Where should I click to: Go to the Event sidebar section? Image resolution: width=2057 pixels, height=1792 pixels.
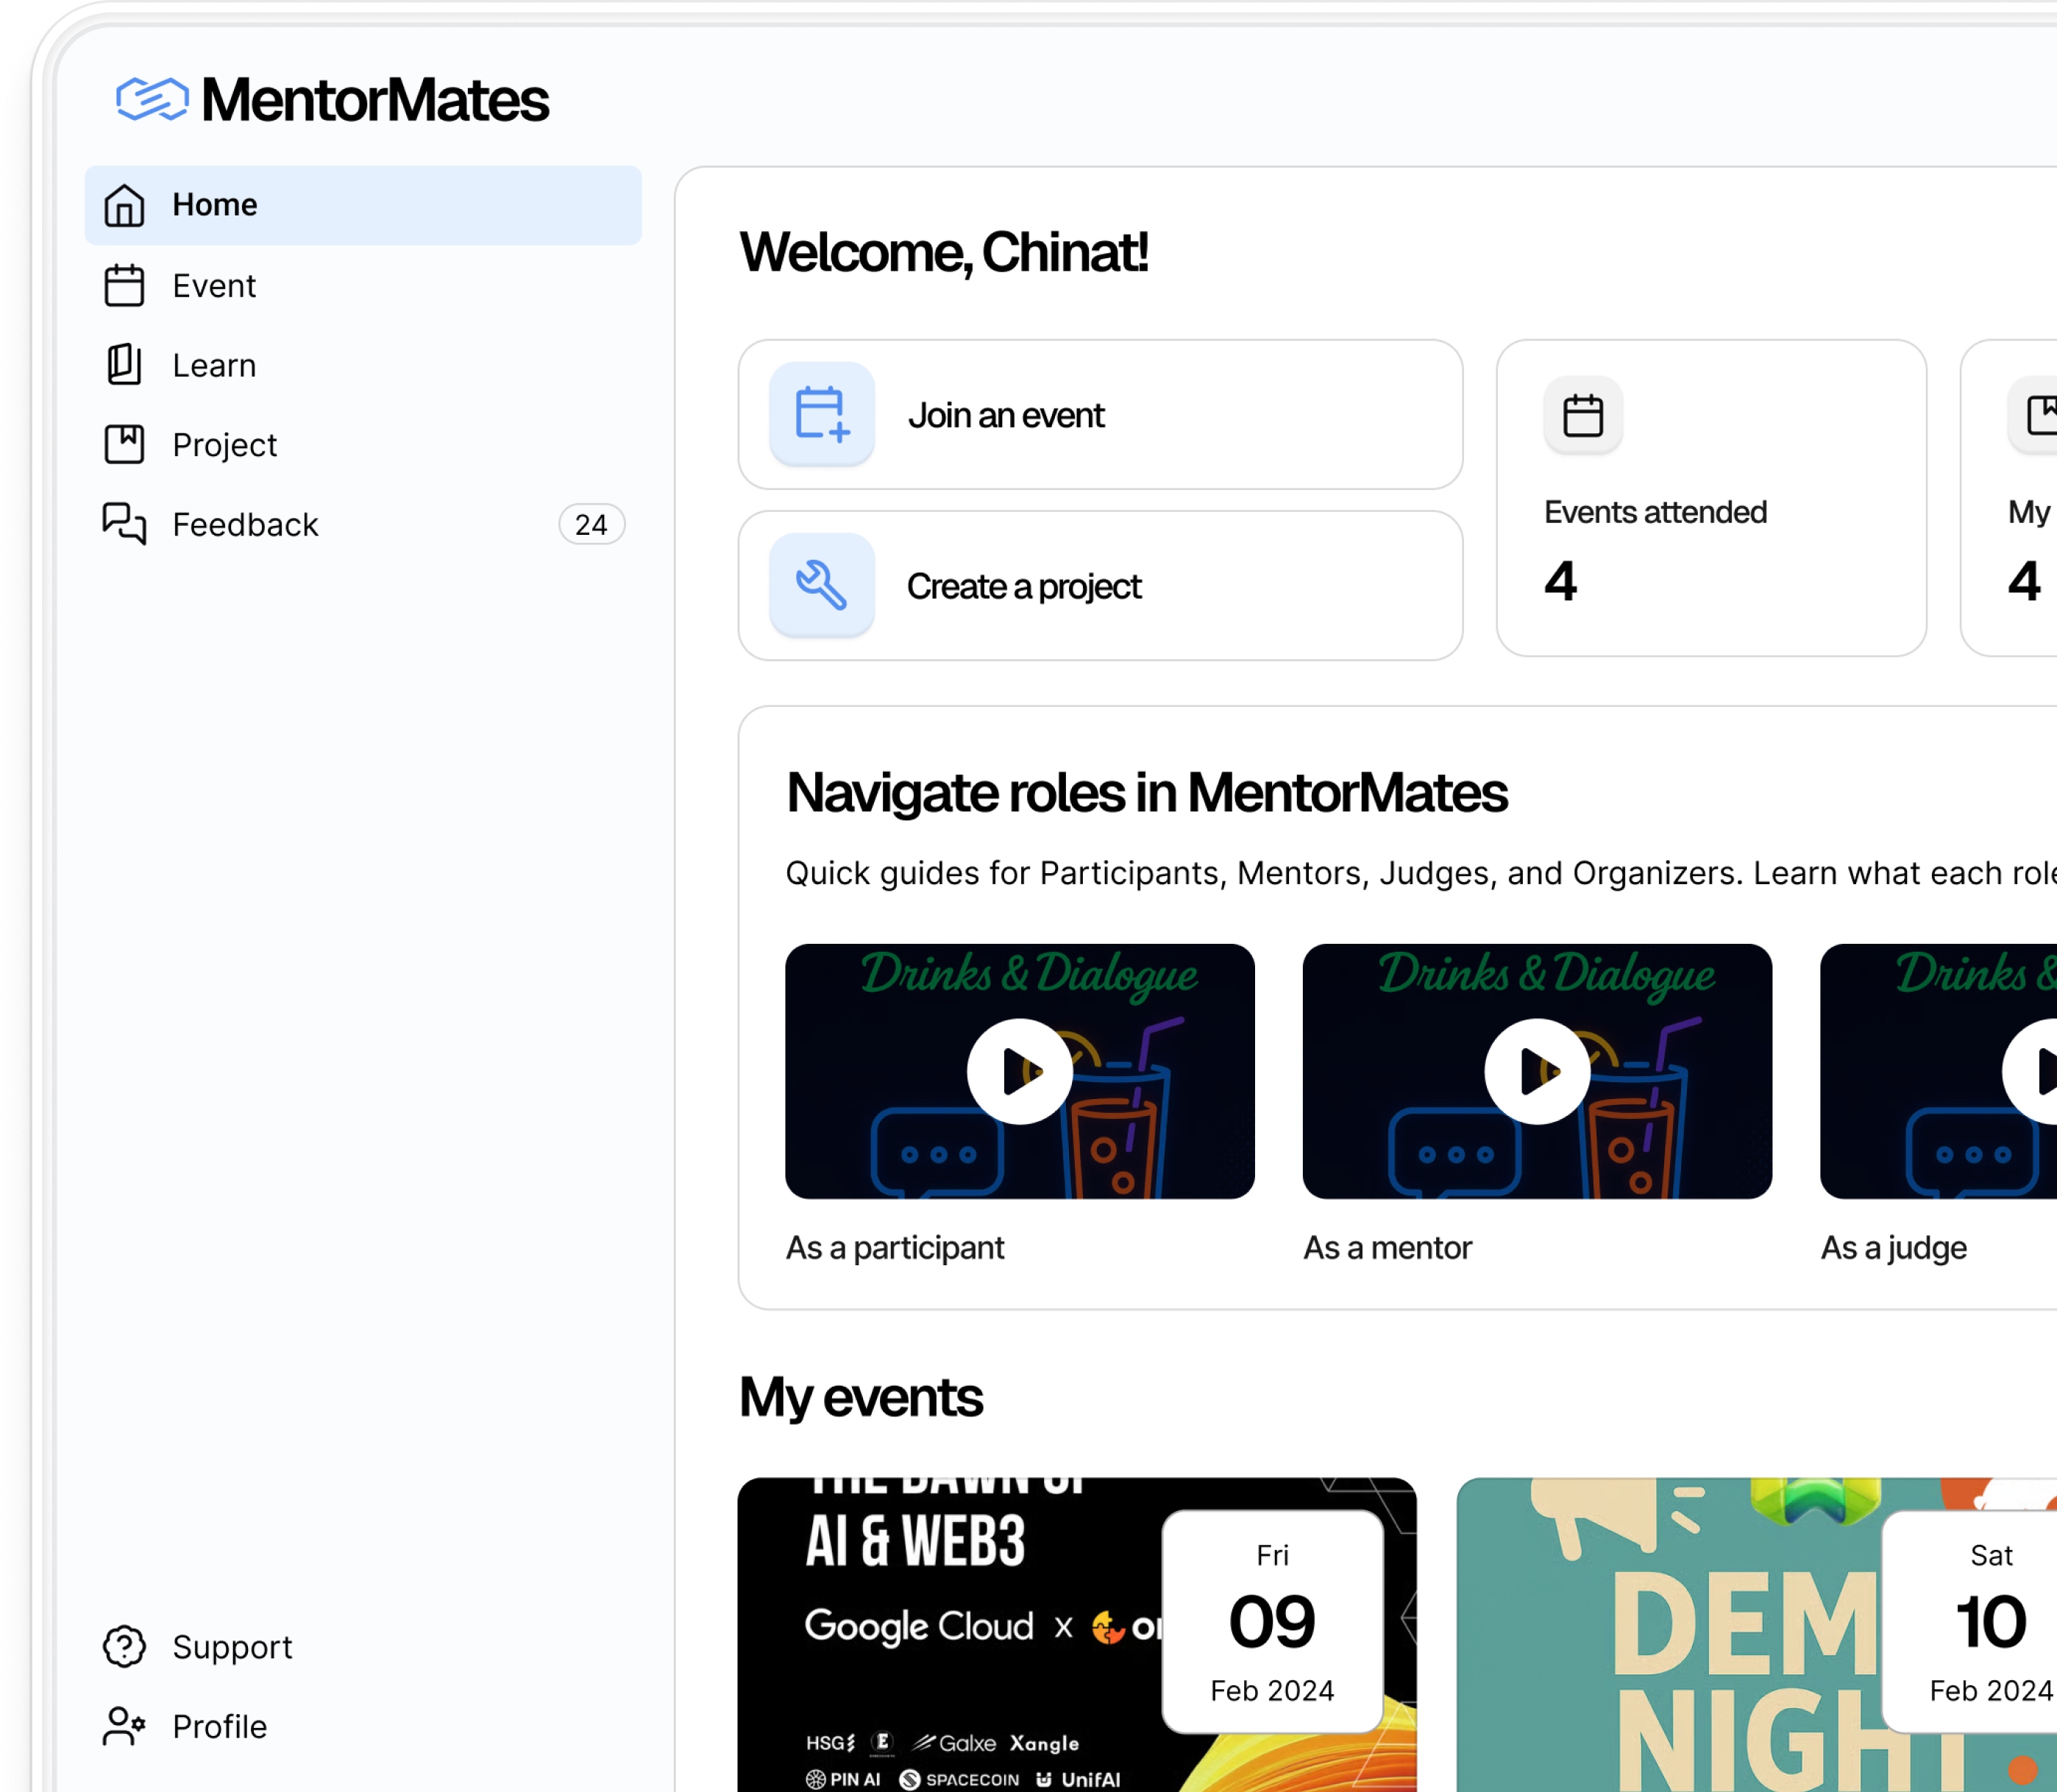pyautogui.click(x=363, y=286)
